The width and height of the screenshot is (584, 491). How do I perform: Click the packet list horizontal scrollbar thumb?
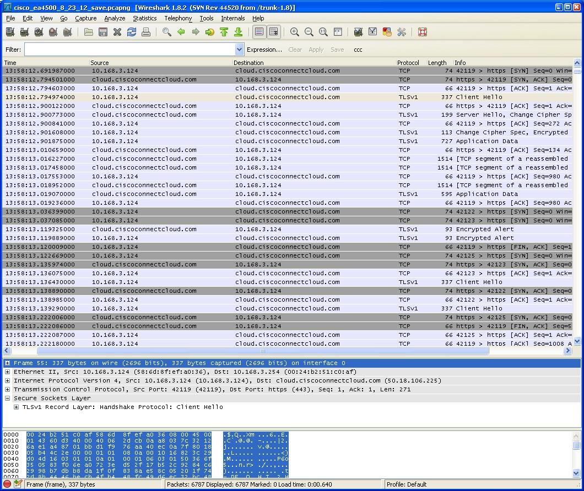(263, 351)
